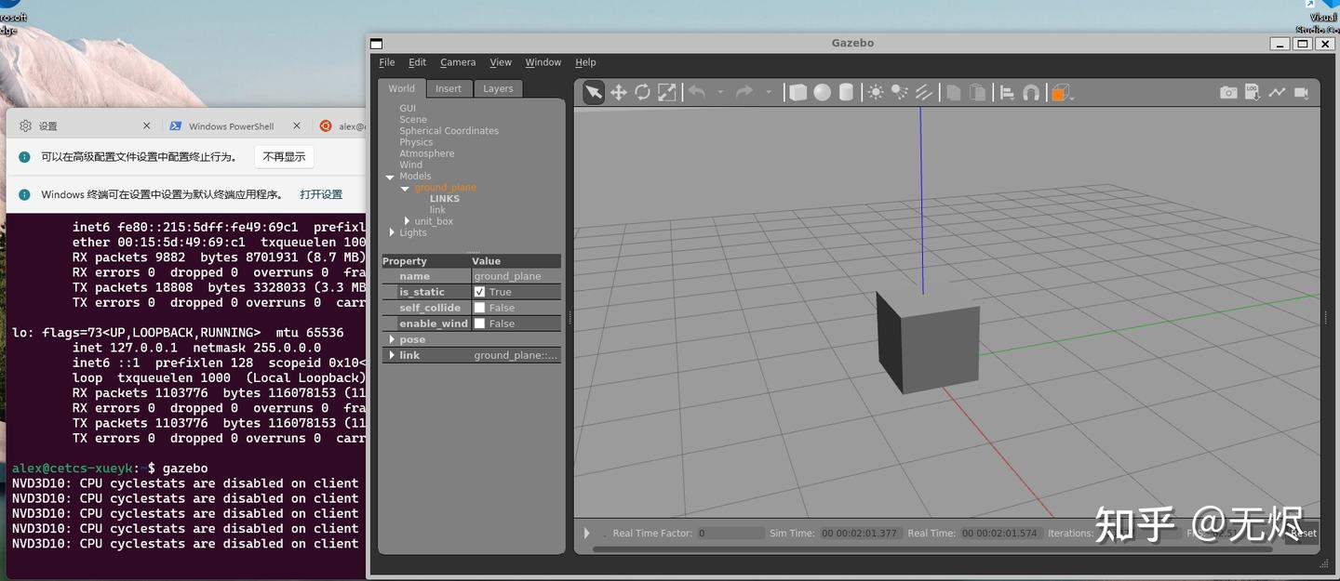The image size is (1340, 581).
Task: Toggle the enable_wind checkbox
Action: [x=479, y=324]
